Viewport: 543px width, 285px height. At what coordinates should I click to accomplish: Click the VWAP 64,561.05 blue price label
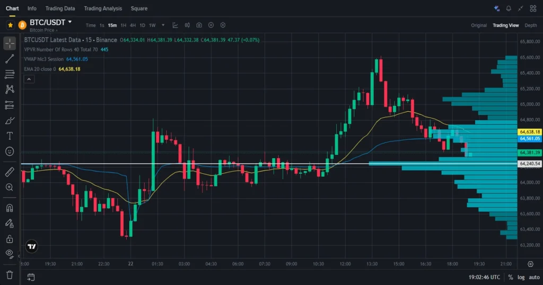click(x=530, y=138)
